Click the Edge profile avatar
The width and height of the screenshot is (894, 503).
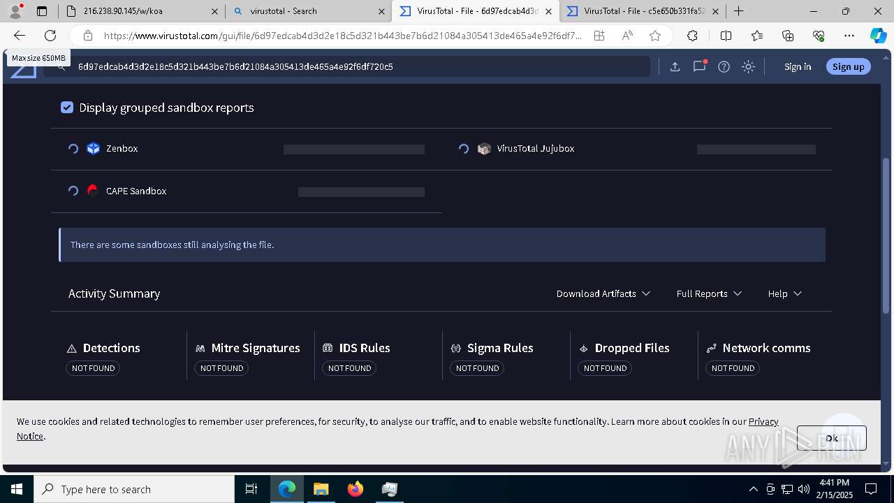(x=15, y=11)
